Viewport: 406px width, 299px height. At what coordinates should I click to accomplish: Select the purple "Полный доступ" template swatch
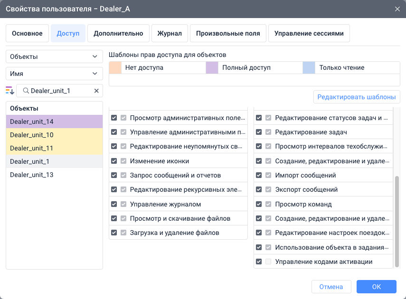click(212, 67)
